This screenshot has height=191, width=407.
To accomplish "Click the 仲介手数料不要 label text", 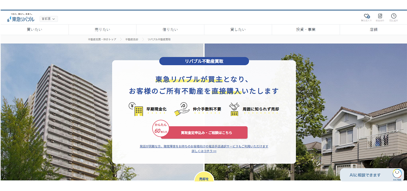I will click(207, 109).
